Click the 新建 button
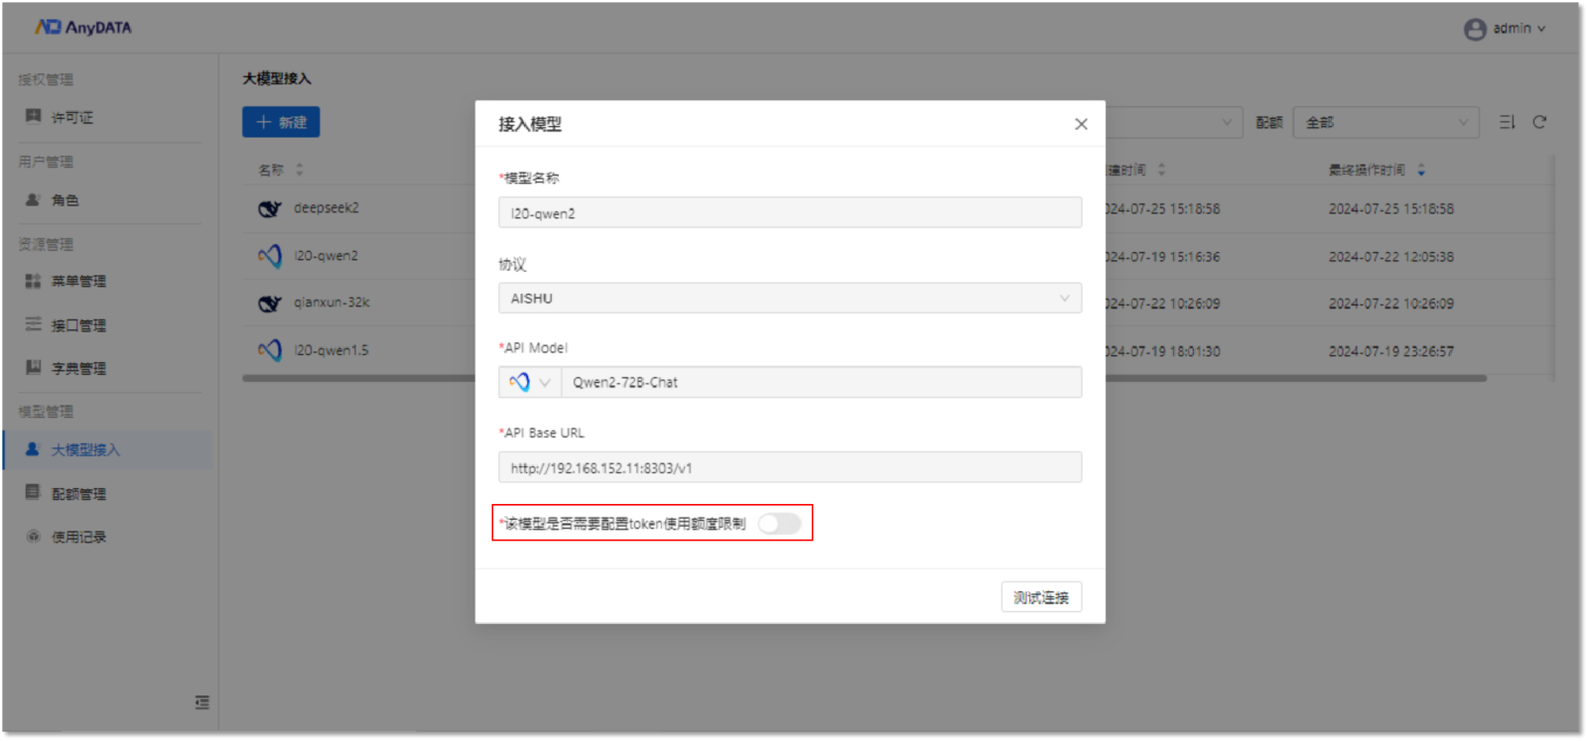Screen dimensions: 1588x741 (x=281, y=122)
